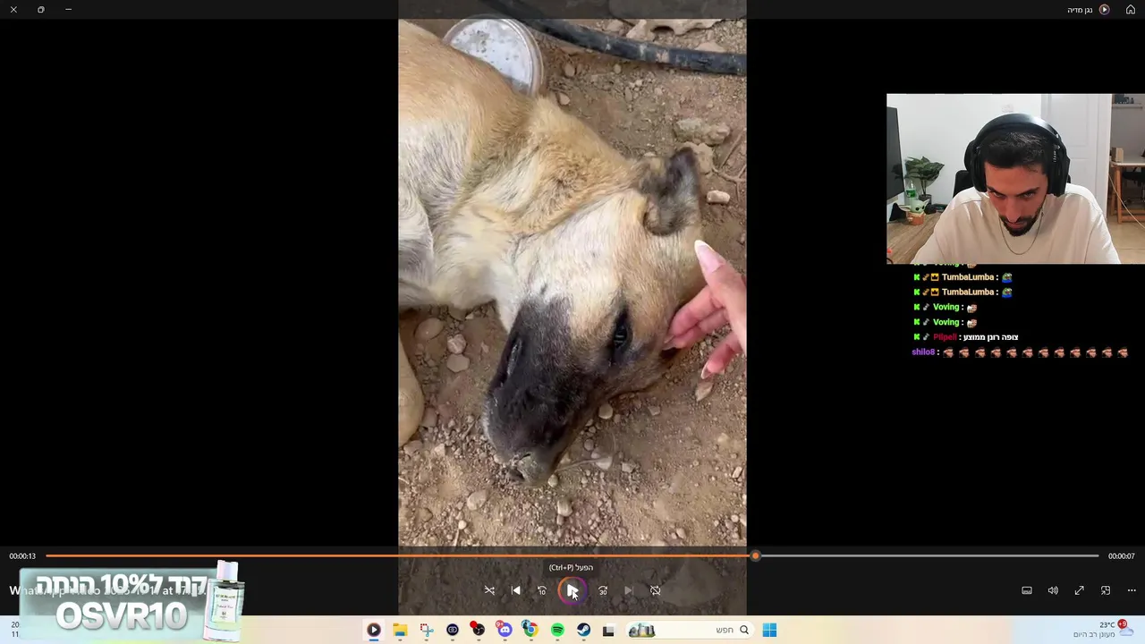Viewport: 1145px width, 644px height.
Task: Click the streamer webcam overlay
Action: pyautogui.click(x=1015, y=178)
